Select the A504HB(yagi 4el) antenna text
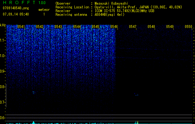 pos(109,15)
